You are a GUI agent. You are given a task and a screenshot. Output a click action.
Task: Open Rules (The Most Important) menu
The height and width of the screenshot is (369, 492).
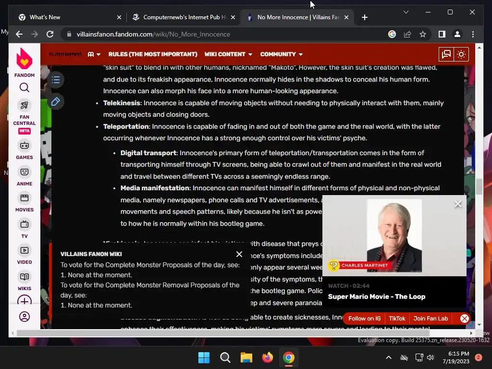coord(153,54)
